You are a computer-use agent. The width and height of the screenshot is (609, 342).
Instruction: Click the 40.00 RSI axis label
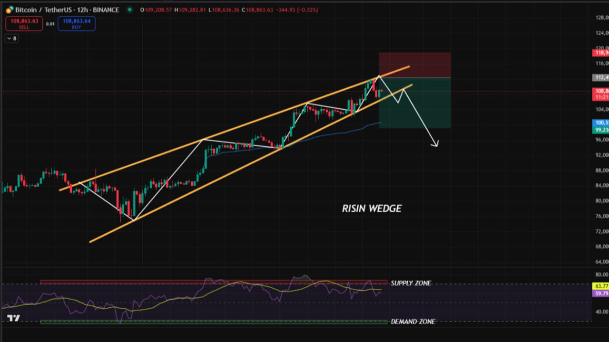pos(602,312)
